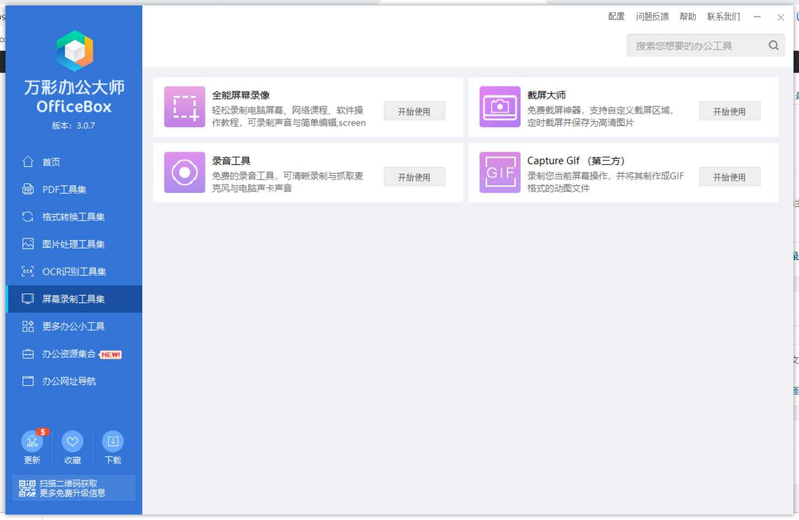Click the briefcase icon beside 办公资源集合
The height and width of the screenshot is (520, 799).
pyautogui.click(x=28, y=354)
